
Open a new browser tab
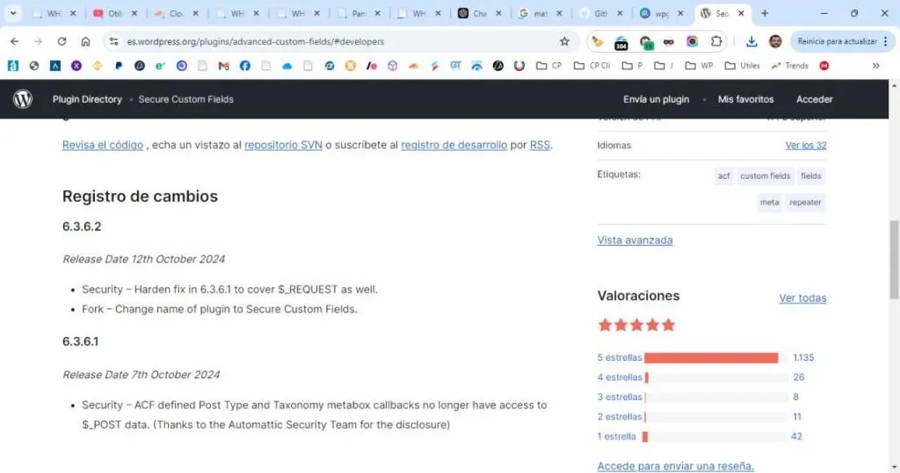click(765, 13)
